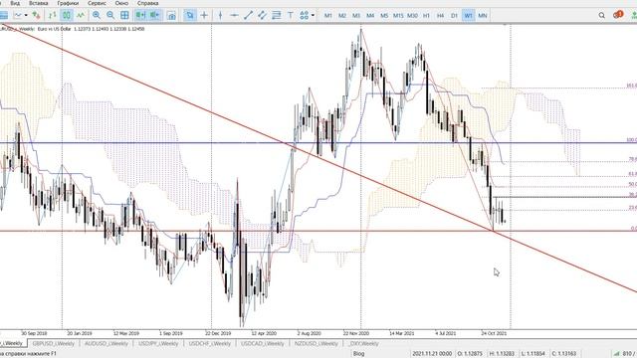Image resolution: width=637 pixels, height=358 pixels.
Task: Switch to the M15 timeframe
Action: 398,16
